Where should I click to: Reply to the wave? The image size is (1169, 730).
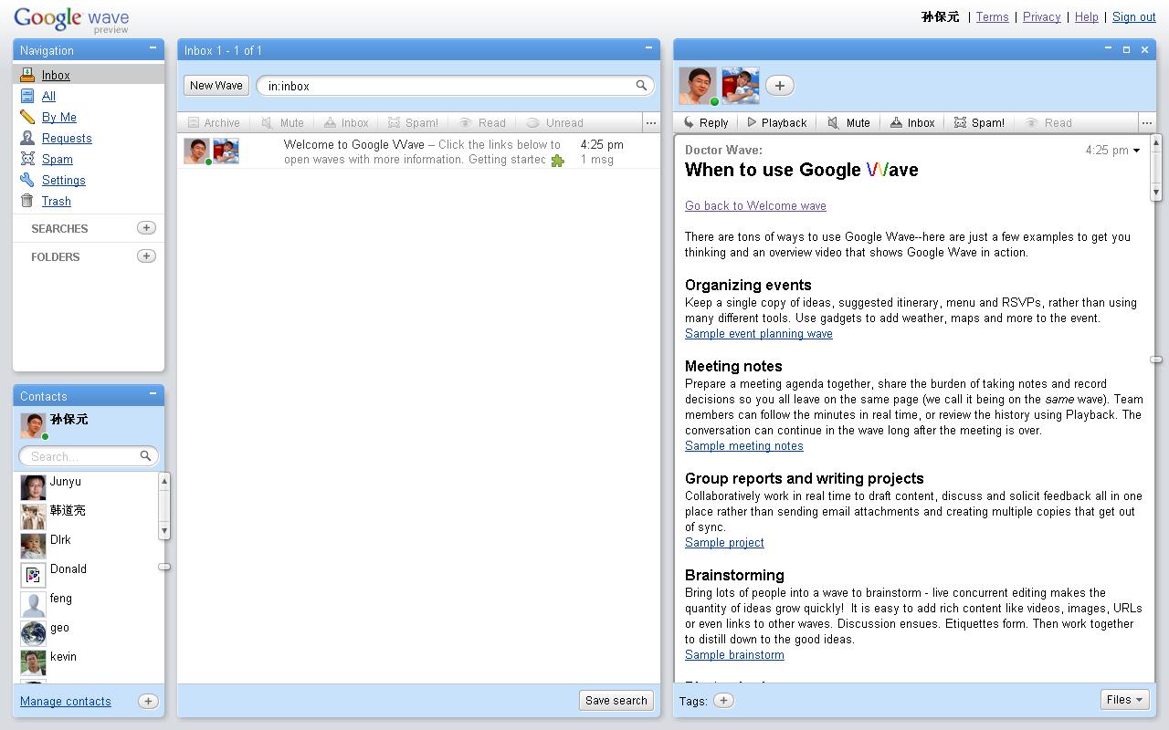[706, 122]
